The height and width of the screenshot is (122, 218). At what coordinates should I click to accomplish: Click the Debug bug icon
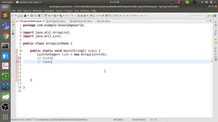[49, 16]
